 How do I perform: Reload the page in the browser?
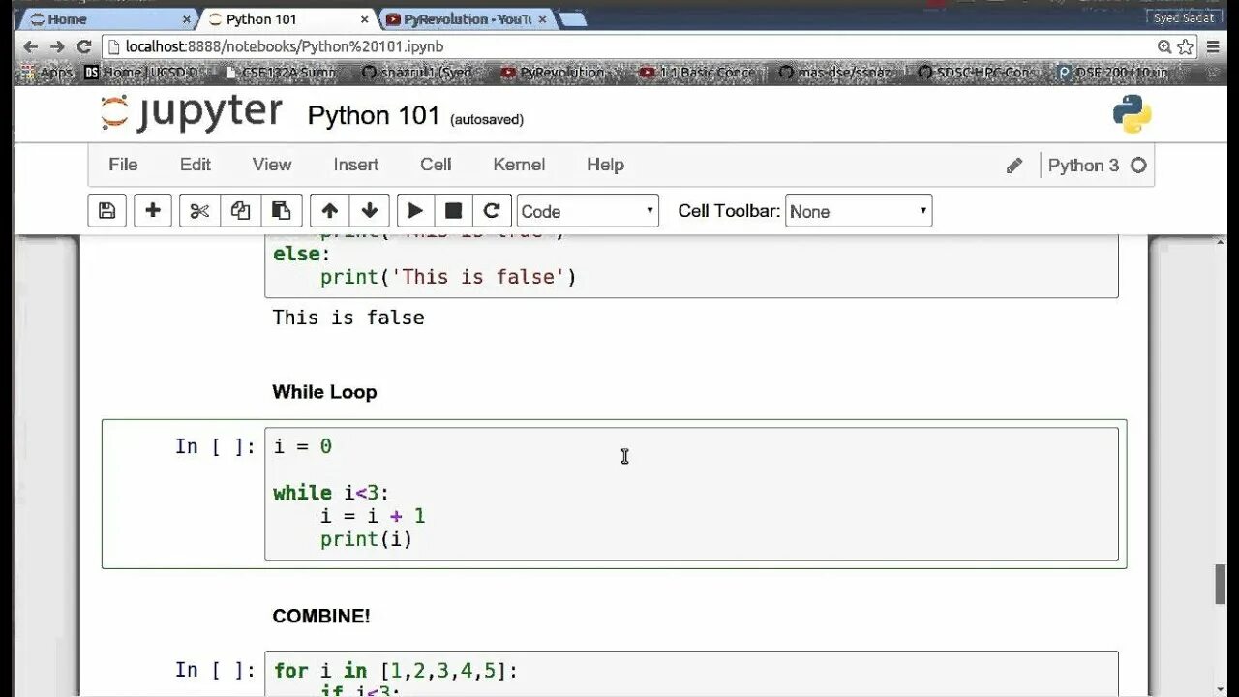coord(84,46)
